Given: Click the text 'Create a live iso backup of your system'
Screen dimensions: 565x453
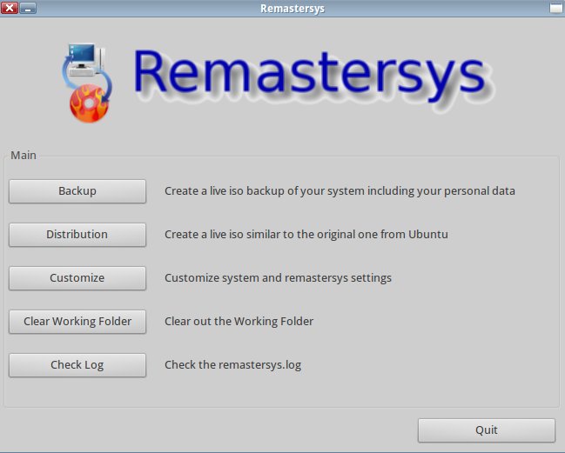Looking at the screenshot, I should pos(263,191).
